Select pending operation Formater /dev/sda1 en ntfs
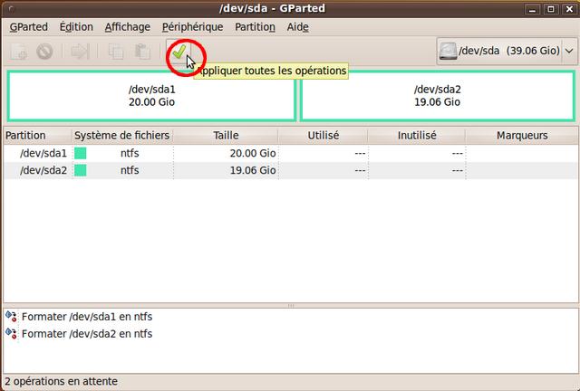 pyautogui.click(x=87, y=317)
